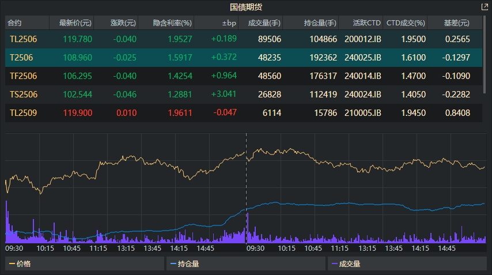The width and height of the screenshot is (492, 275).
Task: Sort by 涨跌(元) column header
Action: (116, 23)
